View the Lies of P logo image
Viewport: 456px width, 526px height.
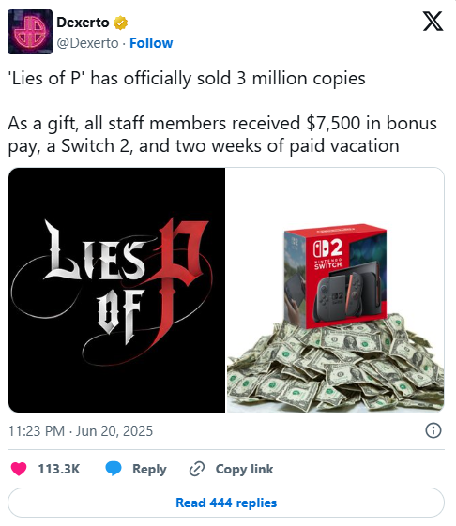coord(116,290)
